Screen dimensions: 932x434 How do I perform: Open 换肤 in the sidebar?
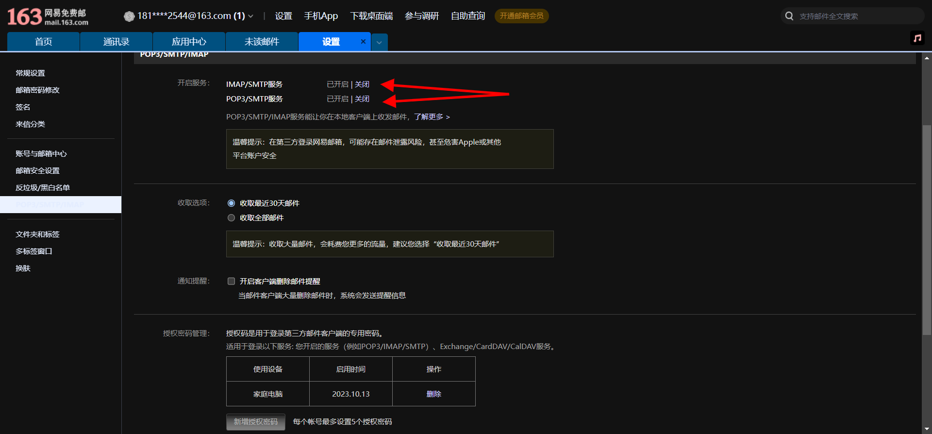point(23,268)
